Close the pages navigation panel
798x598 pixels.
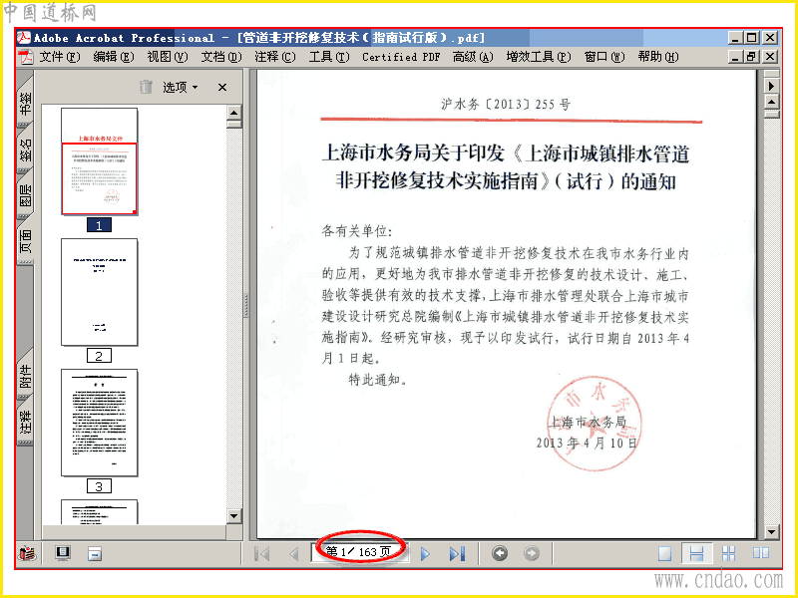222,88
